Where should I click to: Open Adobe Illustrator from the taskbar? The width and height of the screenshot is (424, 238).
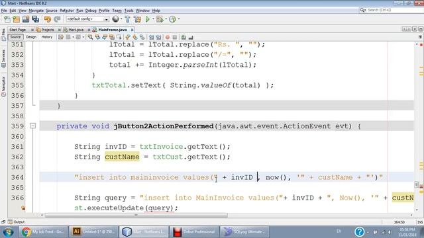pyautogui.click(x=93, y=231)
